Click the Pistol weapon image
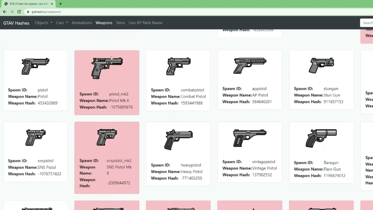Image resolution: width=373 pixels, height=210 pixels. click(35, 66)
